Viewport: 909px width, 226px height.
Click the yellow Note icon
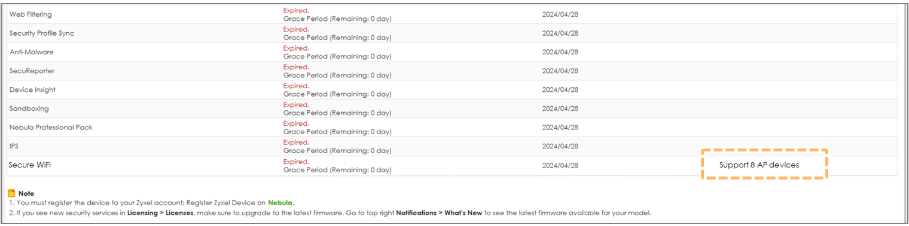coord(12,193)
